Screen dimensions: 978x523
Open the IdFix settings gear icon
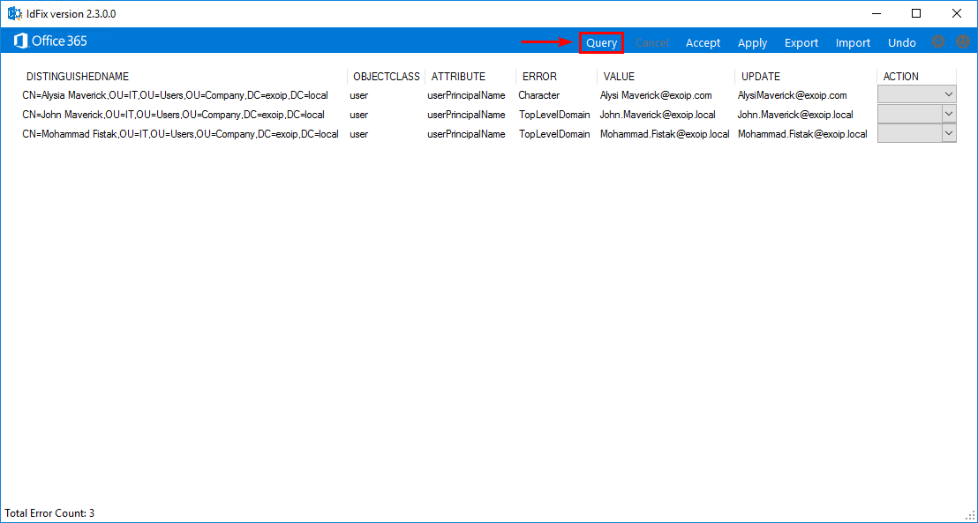point(938,41)
